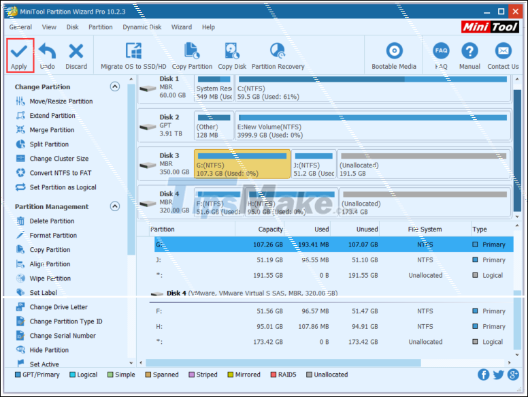Image resolution: width=528 pixels, height=397 pixels.
Task: Select J:(NTFS) block on Disk 3
Action: coord(314,165)
